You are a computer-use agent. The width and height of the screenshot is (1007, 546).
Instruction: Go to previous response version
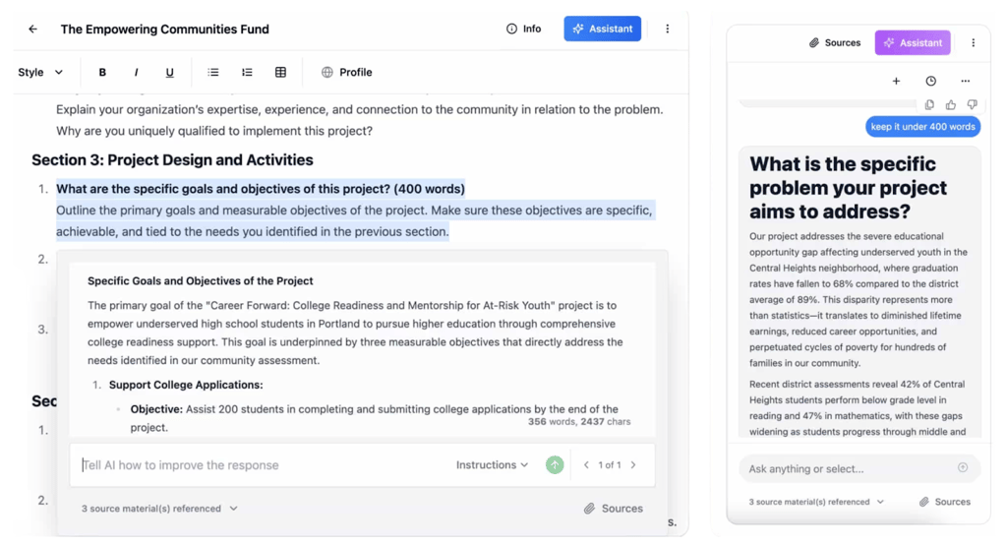(x=586, y=465)
